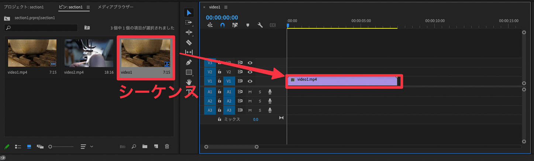Image resolution: width=534 pixels, height=161 pixels.
Task: Toggle lock on track V1
Action: [x=219, y=81]
